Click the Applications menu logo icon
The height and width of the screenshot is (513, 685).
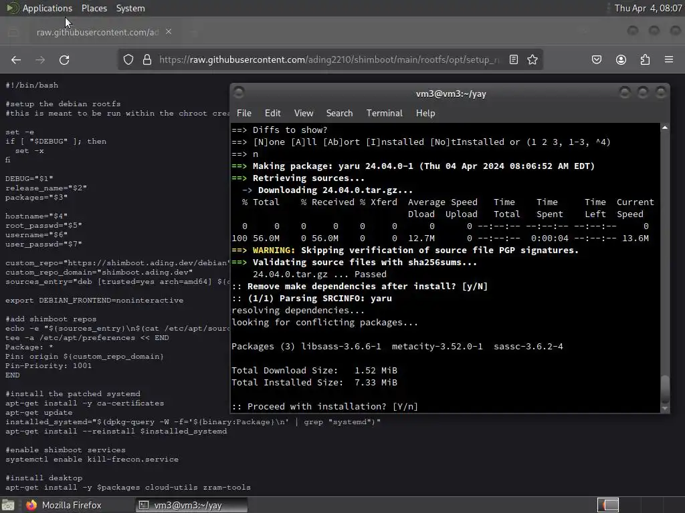(x=12, y=8)
